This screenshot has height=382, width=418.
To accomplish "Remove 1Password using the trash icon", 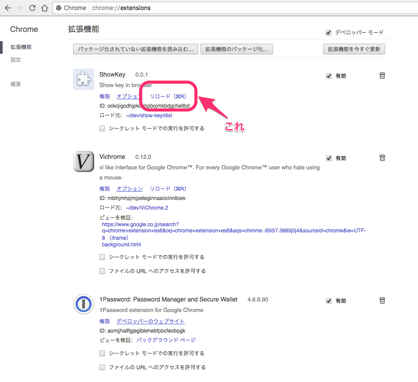I will pos(382,301).
